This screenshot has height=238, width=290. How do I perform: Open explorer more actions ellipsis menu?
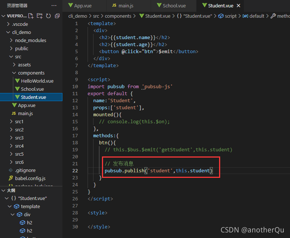click(x=54, y=6)
